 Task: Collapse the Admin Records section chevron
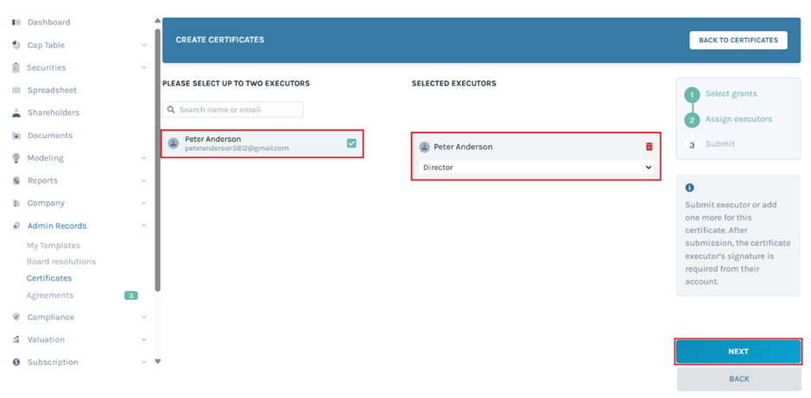pos(143,226)
